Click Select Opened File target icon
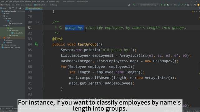200x112 pixels. tap(10, 8)
